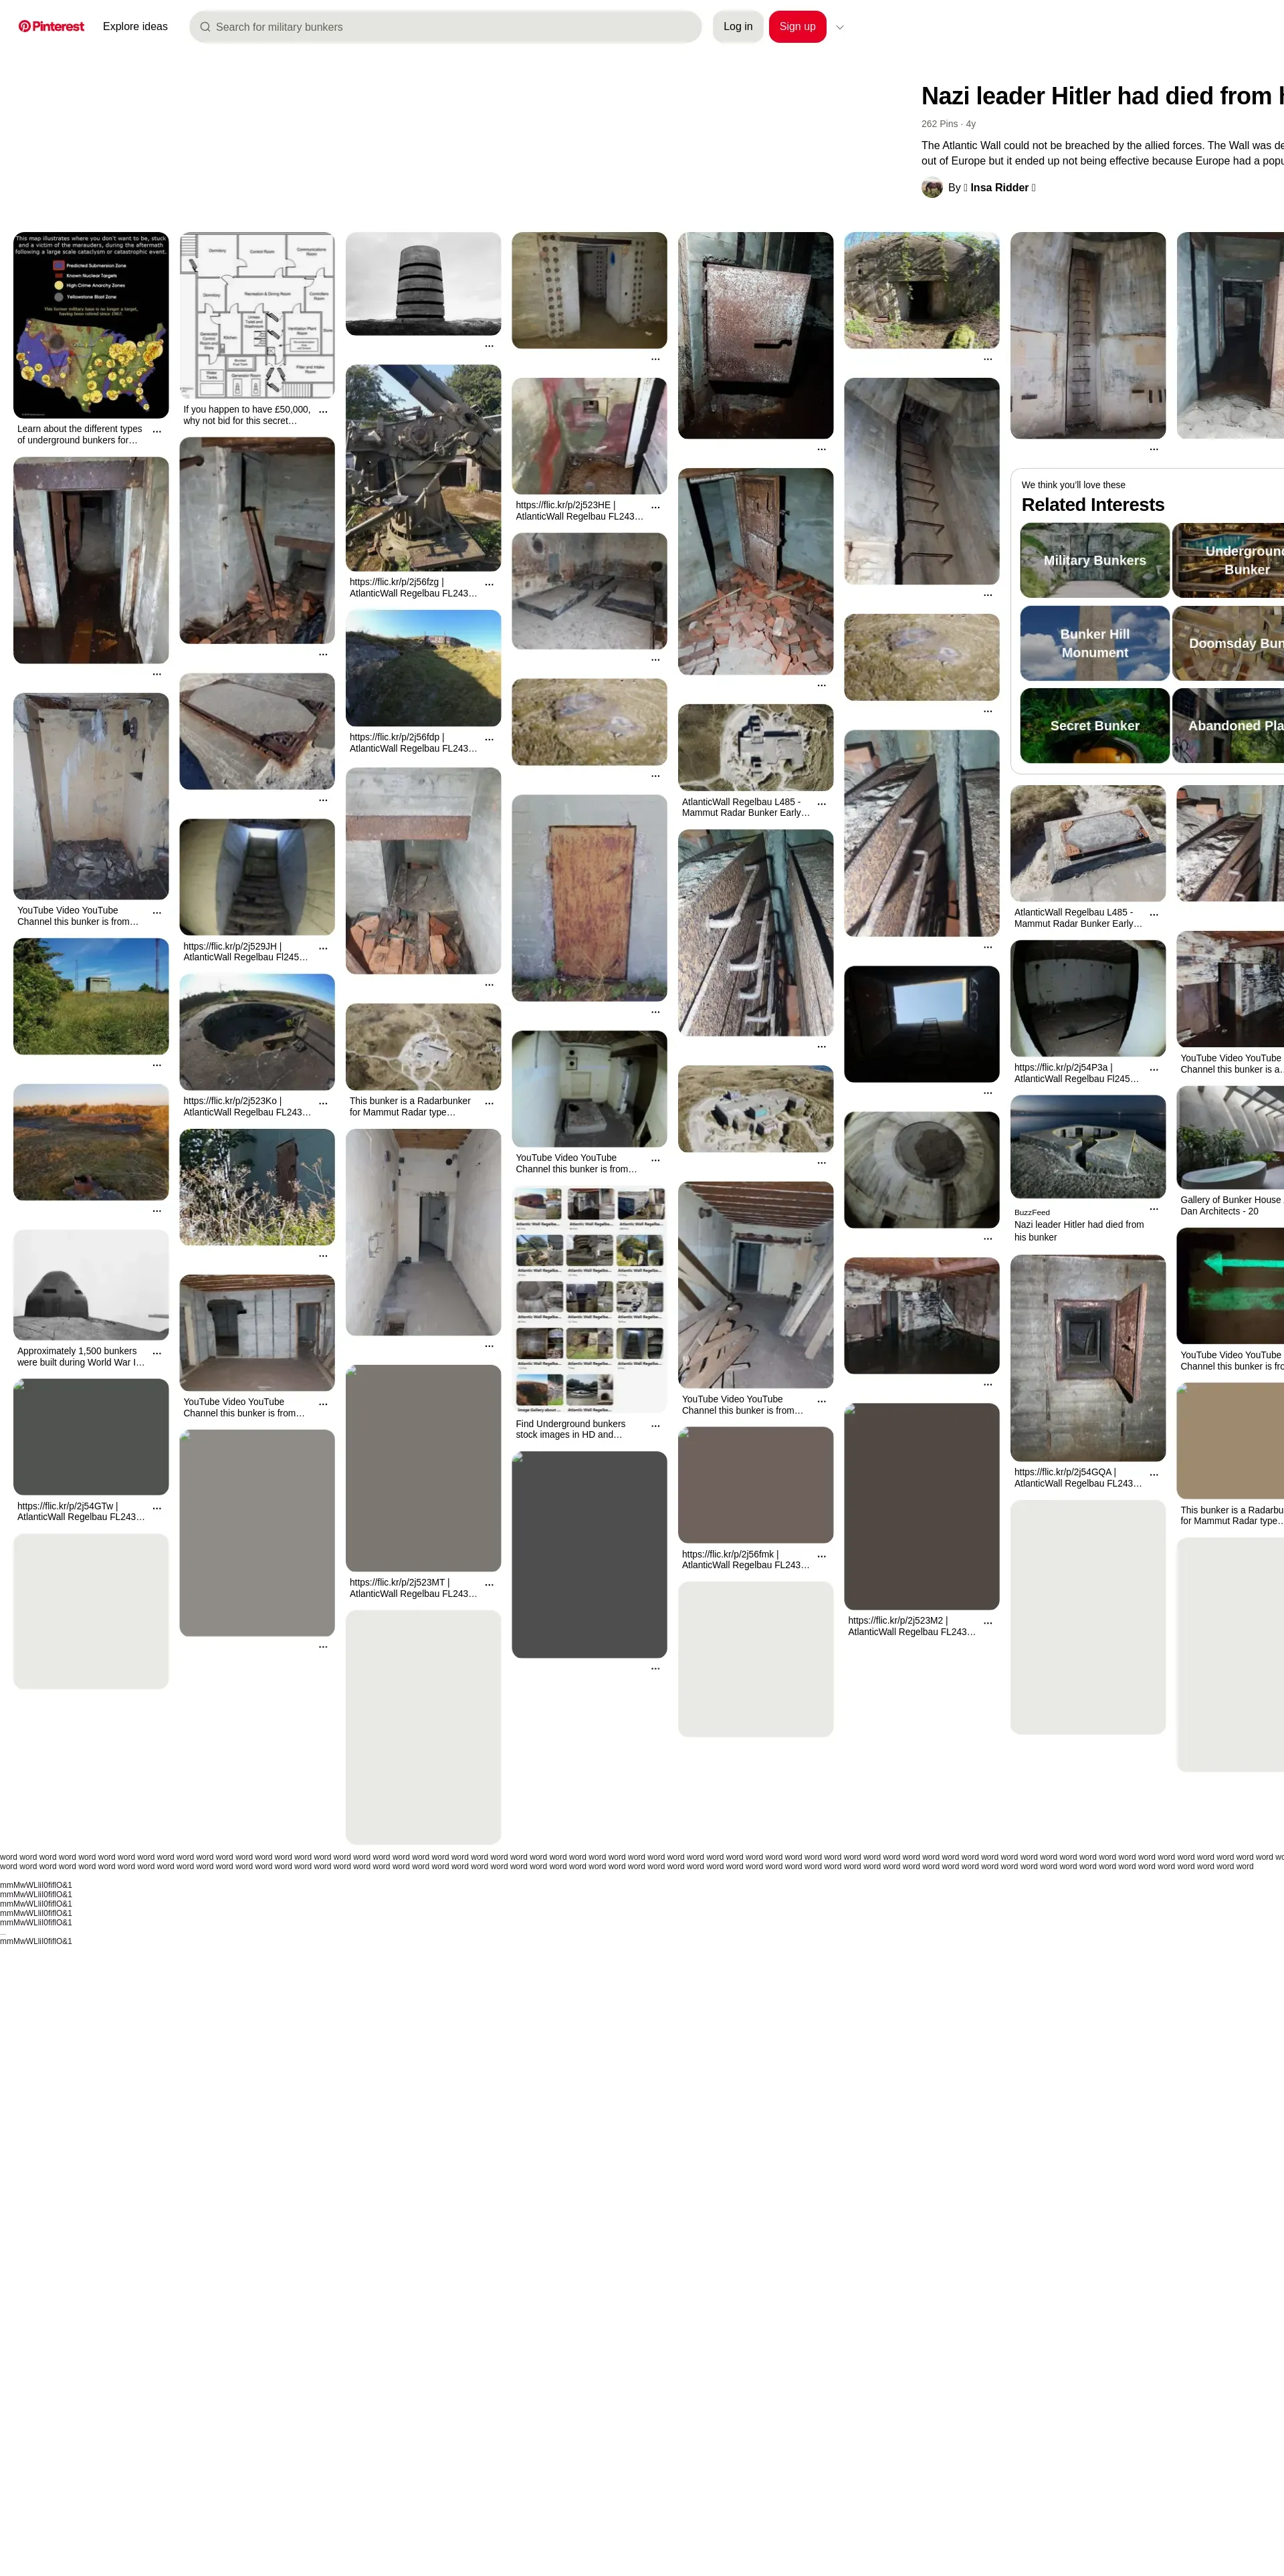Open the green glowing arrow pin image
Image resolution: width=1284 pixels, height=2576 pixels.
1230,1286
